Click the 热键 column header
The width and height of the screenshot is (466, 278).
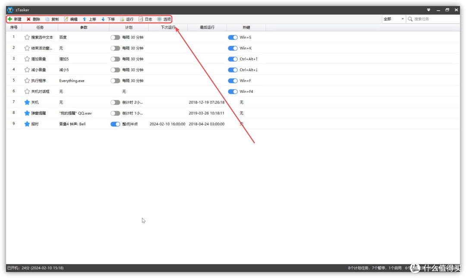[x=246, y=28]
